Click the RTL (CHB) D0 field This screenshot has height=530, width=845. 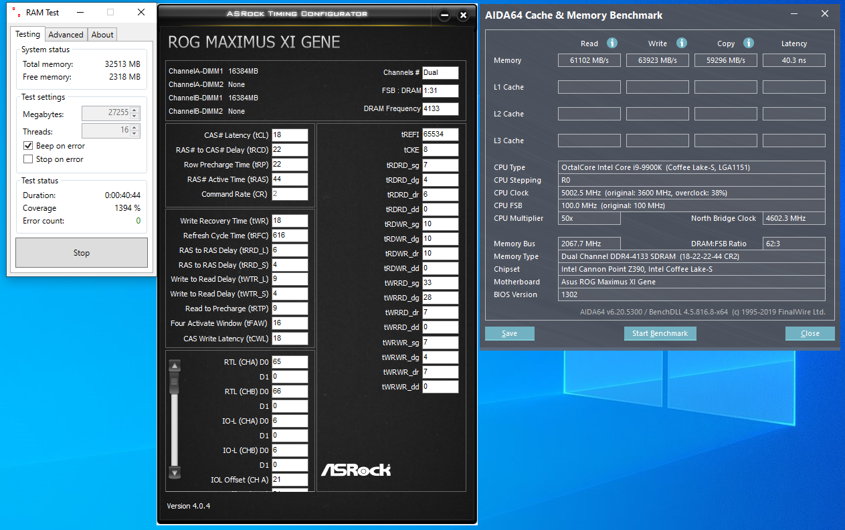click(290, 391)
